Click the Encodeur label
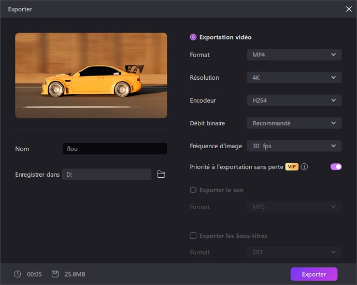 203,100
